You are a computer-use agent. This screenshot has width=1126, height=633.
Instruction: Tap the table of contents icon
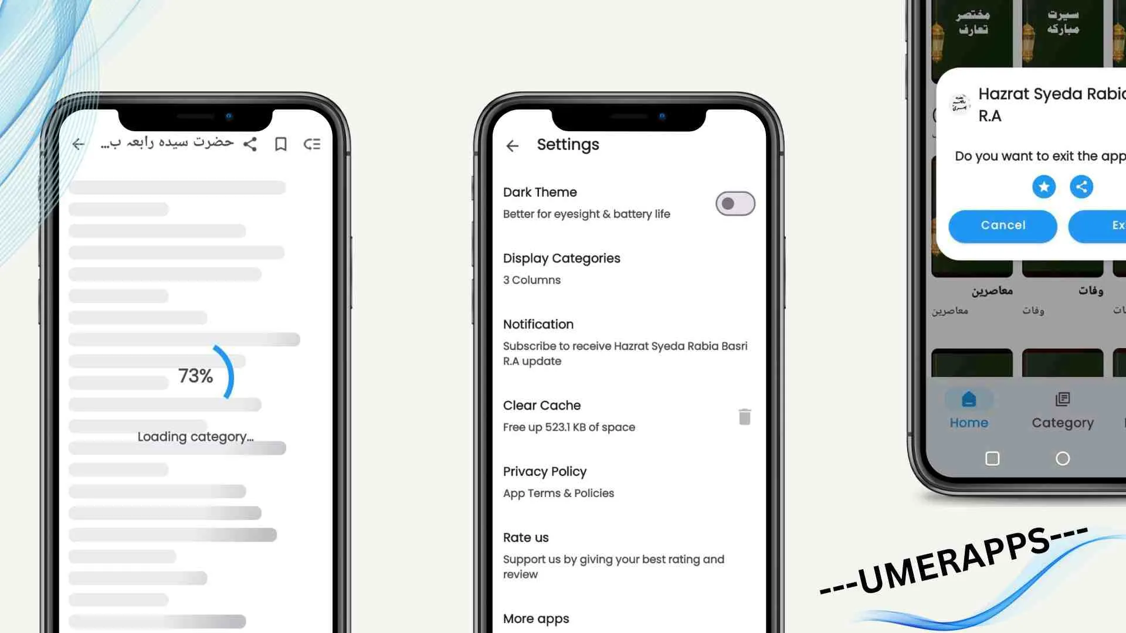tap(313, 144)
